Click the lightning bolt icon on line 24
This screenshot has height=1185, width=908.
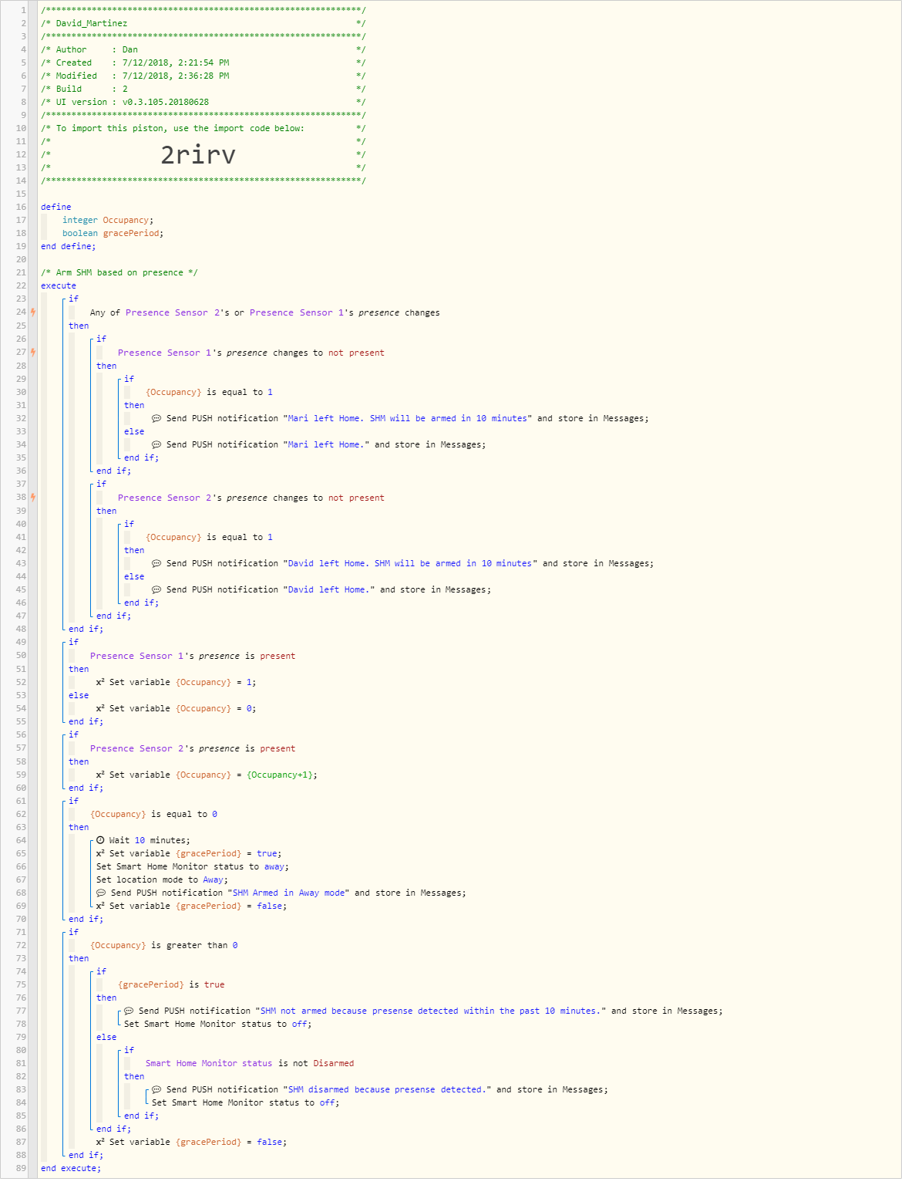(33, 312)
